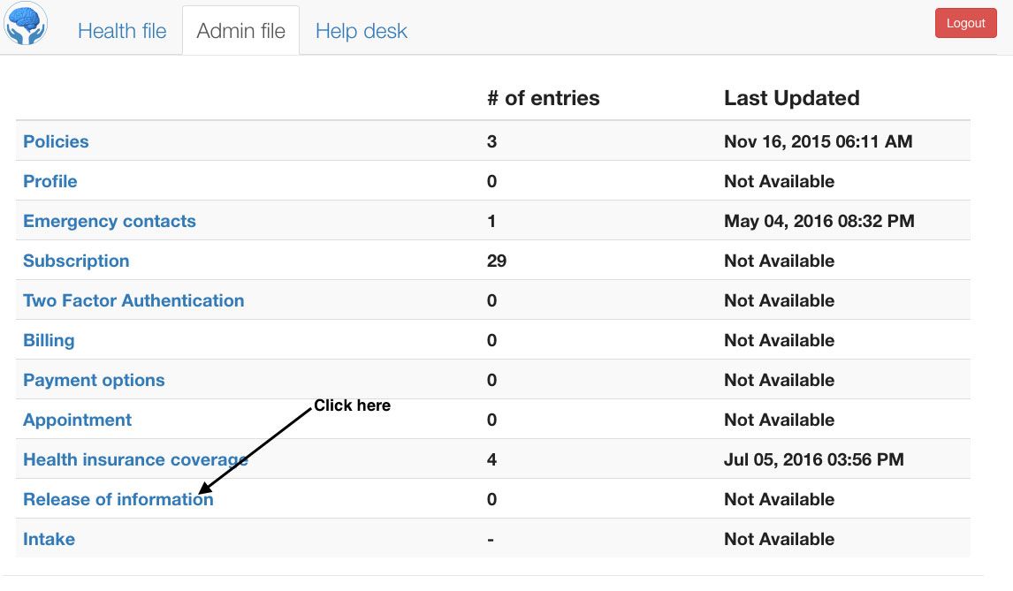Viewport: 1013px width, 591px height.
Task: Open Two Factor Authentication settings
Action: pos(133,300)
